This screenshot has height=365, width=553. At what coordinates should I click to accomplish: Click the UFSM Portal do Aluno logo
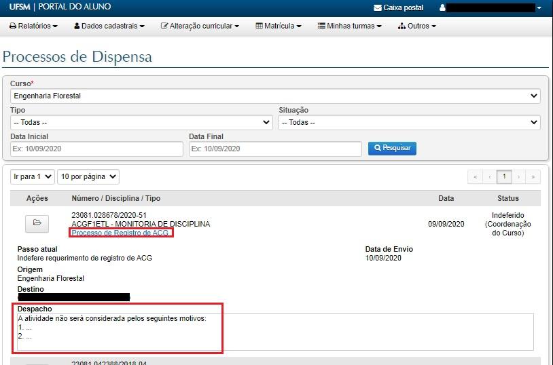[x=60, y=7]
